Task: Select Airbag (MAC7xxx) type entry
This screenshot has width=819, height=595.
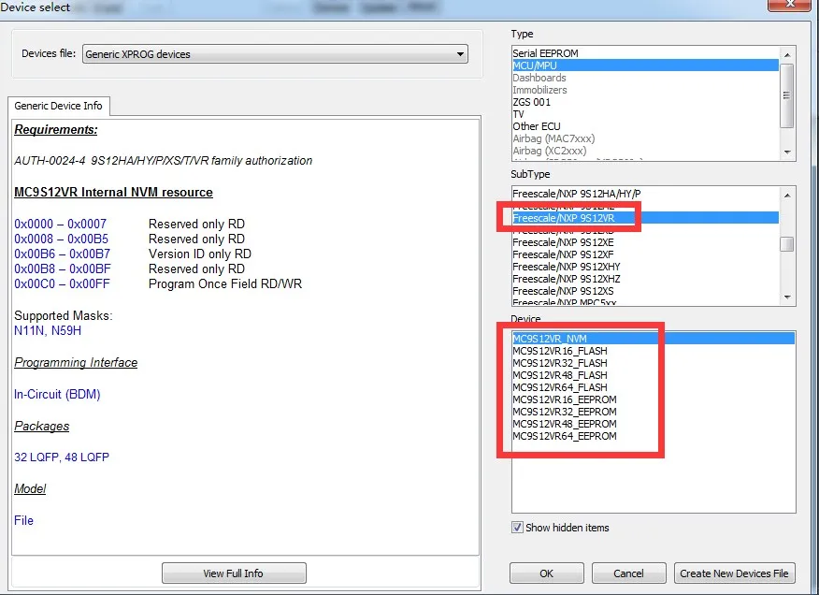Action: coord(645,138)
